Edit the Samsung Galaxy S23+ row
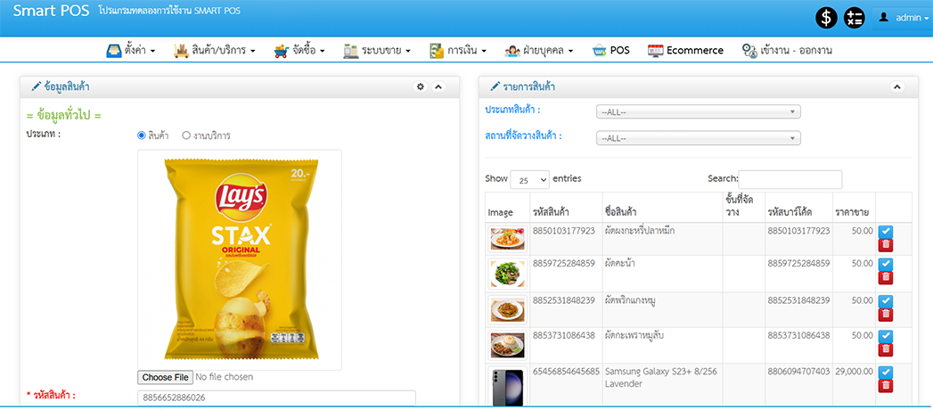The width and height of the screenshot is (933, 410). (886, 372)
